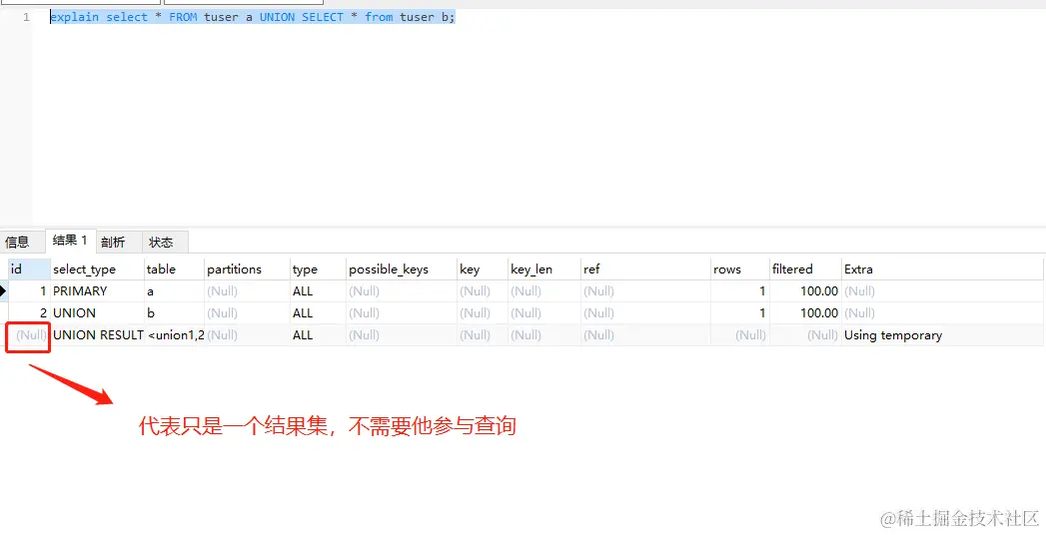Select type ALL in UNION RESULT row
The height and width of the screenshot is (535, 1046).
318,335
